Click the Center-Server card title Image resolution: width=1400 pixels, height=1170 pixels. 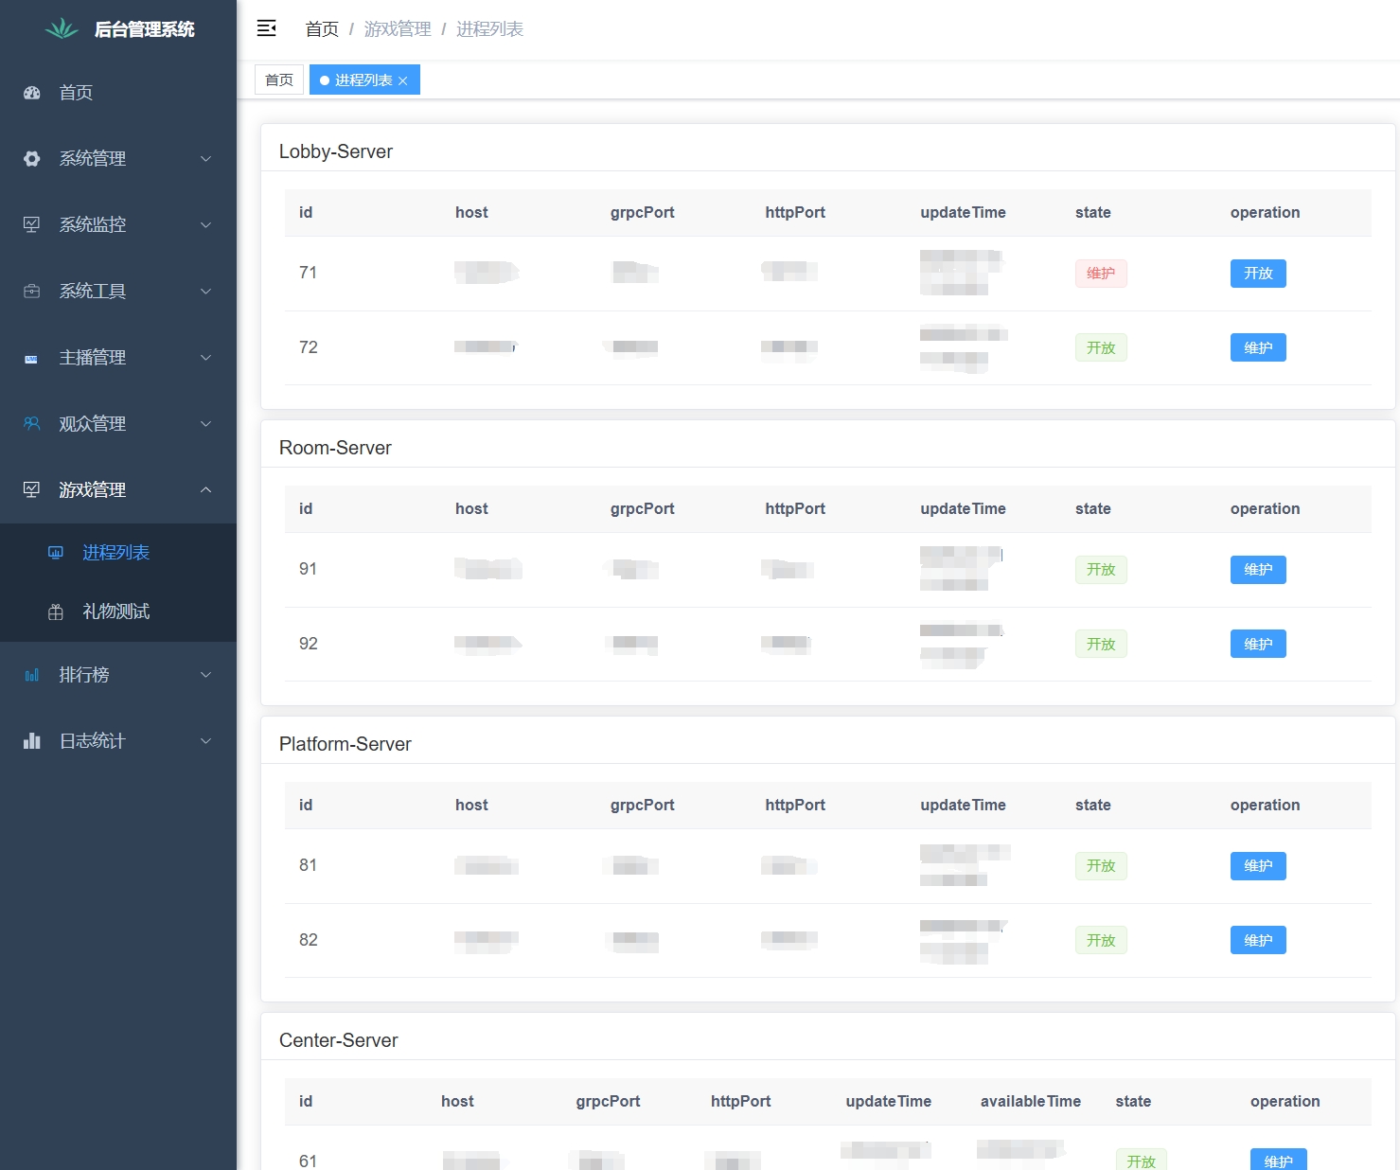[338, 1040]
